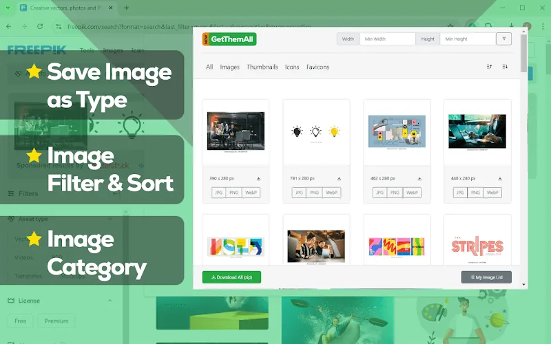Click the funnel filter button in GetThemAll

pyautogui.click(x=503, y=39)
